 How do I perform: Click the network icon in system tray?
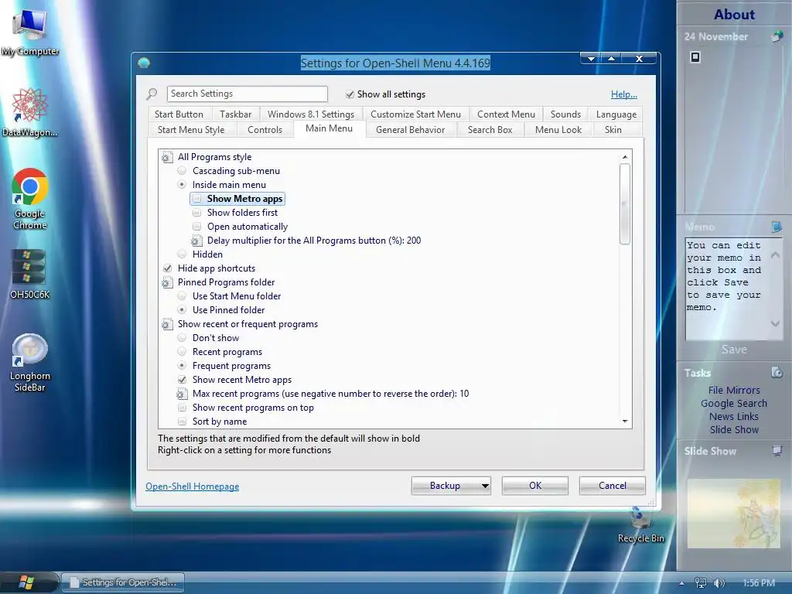pyautogui.click(x=701, y=583)
